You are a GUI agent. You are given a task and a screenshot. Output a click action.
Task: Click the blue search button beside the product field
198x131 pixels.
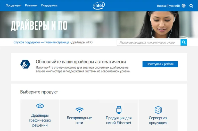(x=184, y=42)
